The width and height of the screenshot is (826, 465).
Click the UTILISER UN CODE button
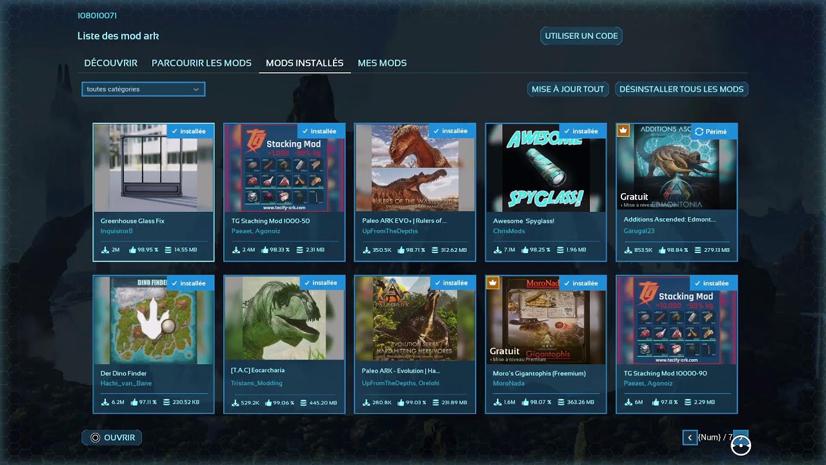[581, 36]
